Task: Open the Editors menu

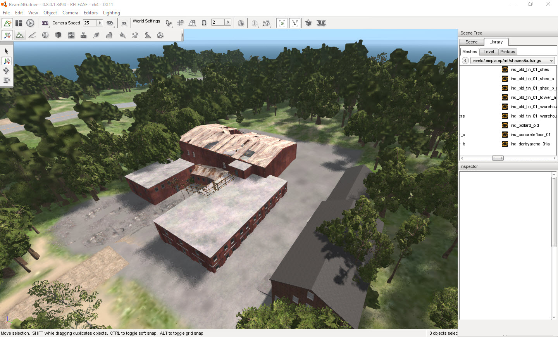Action: pos(91,13)
